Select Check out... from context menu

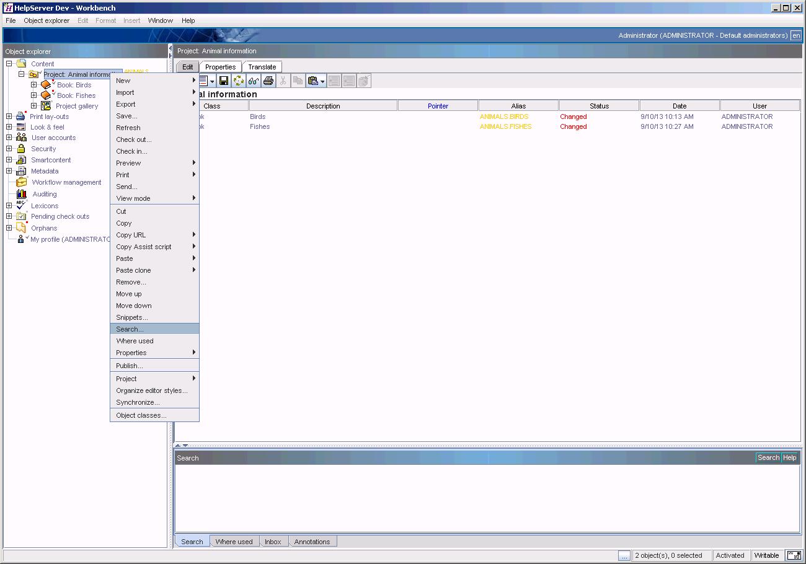154,139
